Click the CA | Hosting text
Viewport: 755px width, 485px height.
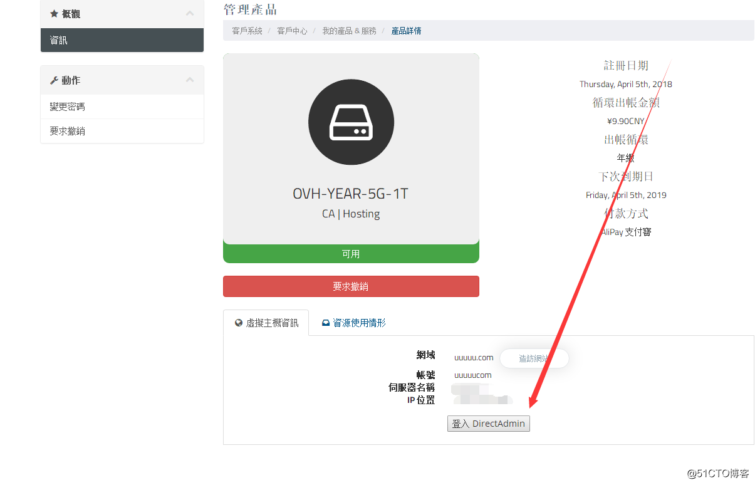351,214
